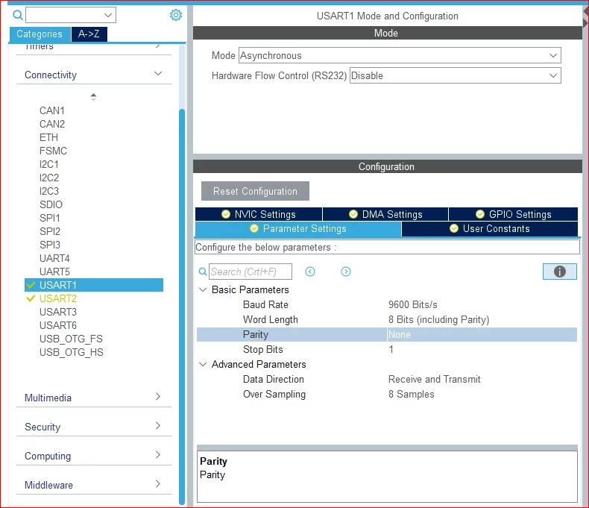Click the Reset Configuration button
This screenshot has width=589, height=508.
tap(255, 191)
